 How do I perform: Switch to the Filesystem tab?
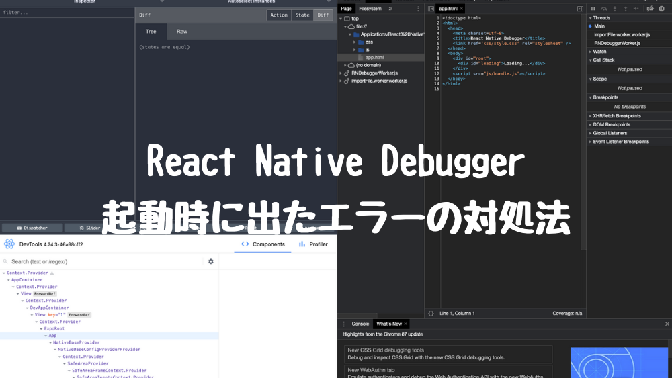370,9
